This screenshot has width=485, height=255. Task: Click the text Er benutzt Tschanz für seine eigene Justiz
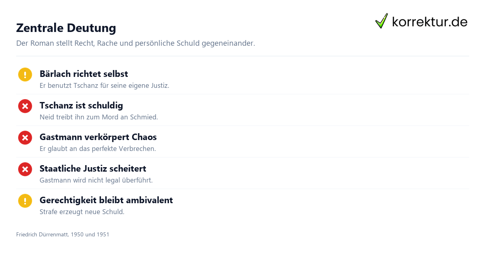[x=104, y=85]
